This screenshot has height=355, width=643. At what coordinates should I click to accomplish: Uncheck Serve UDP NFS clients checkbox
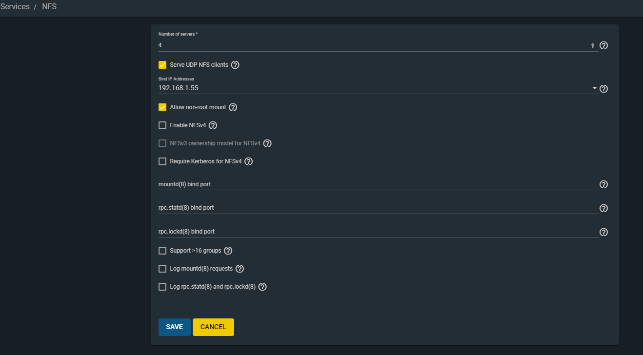162,65
